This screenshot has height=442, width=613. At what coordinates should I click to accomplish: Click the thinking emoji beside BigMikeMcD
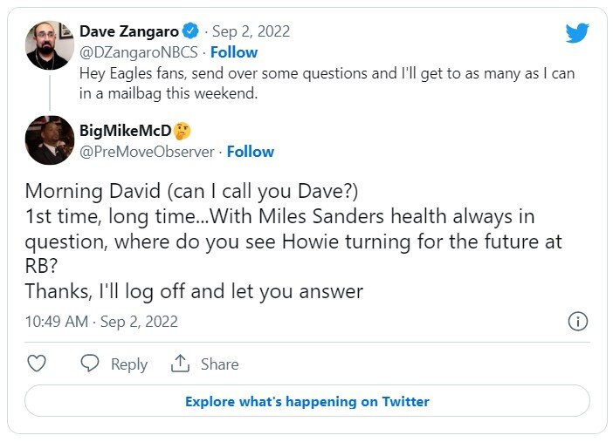(x=183, y=131)
